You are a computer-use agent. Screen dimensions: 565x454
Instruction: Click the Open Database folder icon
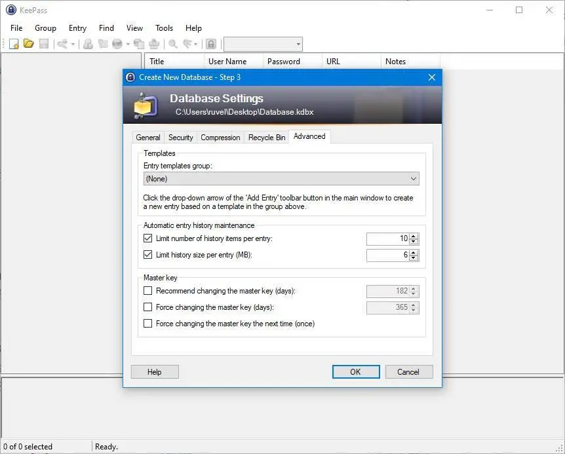click(28, 44)
